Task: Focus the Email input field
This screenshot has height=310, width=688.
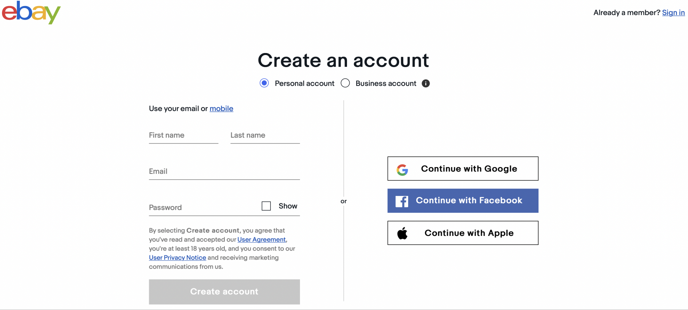Action: coord(224,172)
